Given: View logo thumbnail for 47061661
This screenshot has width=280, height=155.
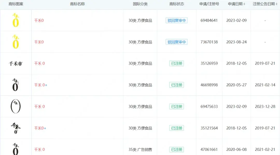Looking at the screenshot, I should pos(16,149).
